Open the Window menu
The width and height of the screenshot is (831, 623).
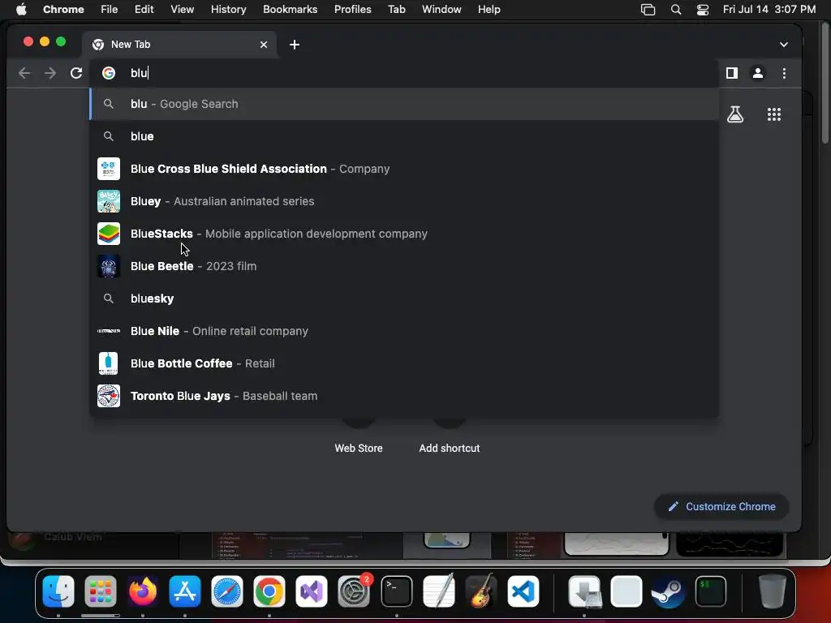[441, 10]
